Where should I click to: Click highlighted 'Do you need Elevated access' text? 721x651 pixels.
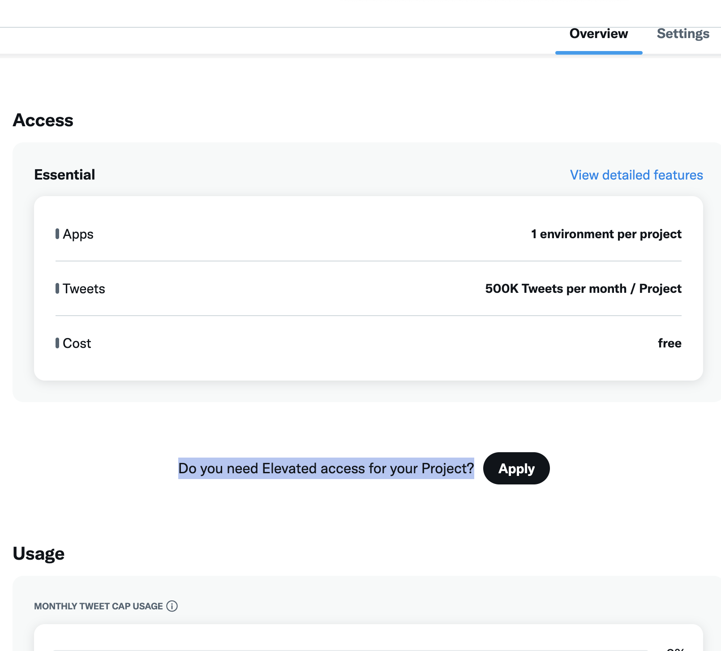tap(326, 468)
